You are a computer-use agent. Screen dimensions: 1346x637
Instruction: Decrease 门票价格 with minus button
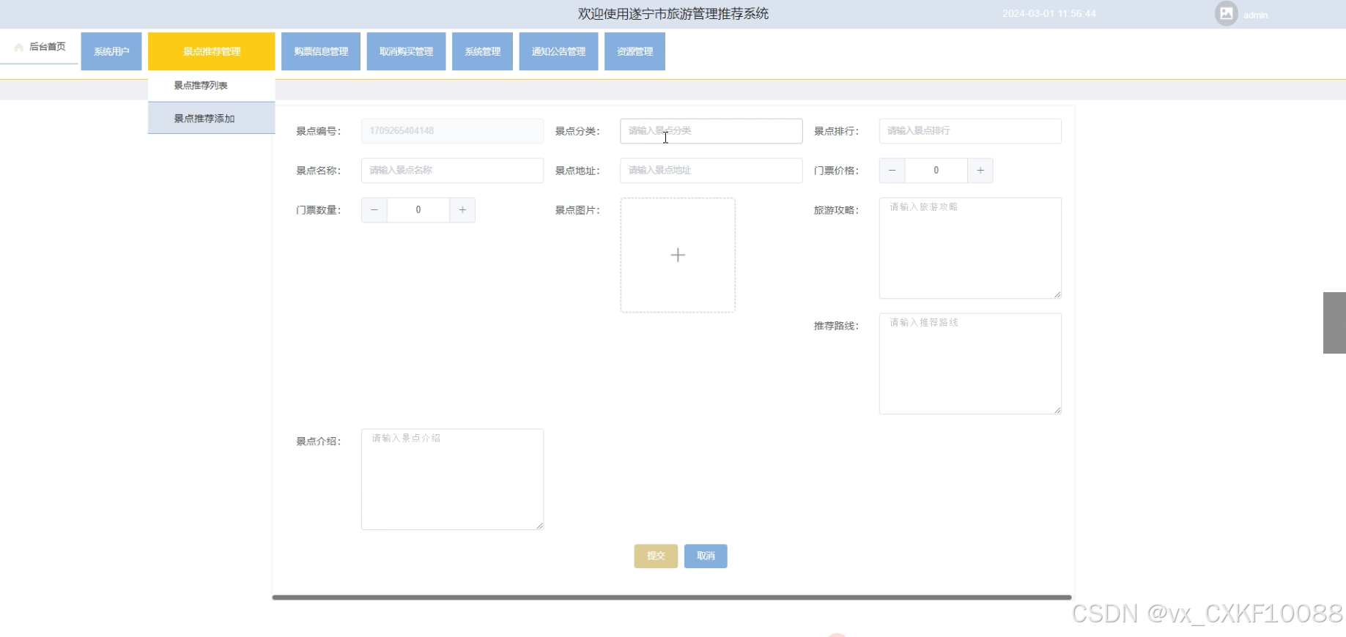click(x=892, y=171)
